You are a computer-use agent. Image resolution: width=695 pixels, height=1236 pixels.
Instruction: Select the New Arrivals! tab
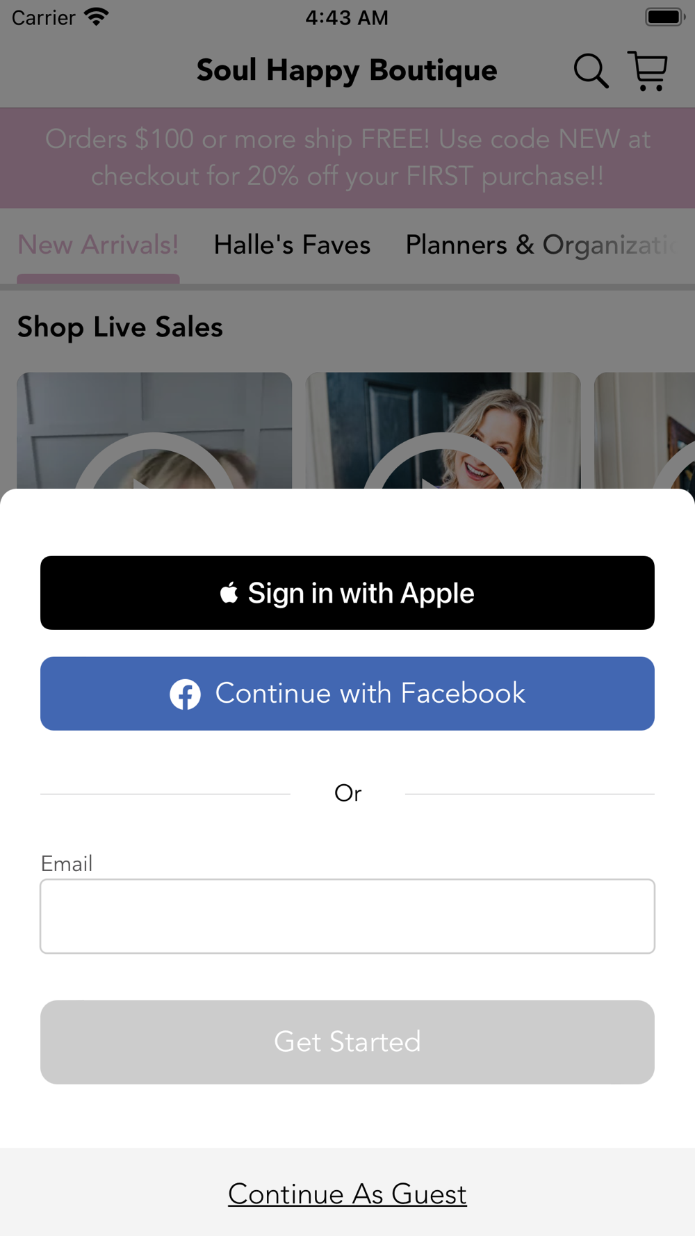point(98,245)
